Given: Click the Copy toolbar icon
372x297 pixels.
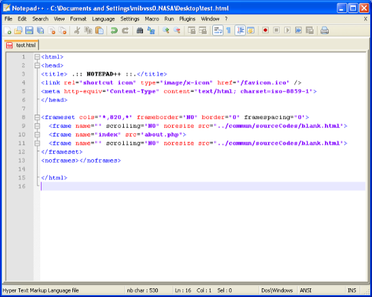Looking at the screenshot, I should coord(89,30).
